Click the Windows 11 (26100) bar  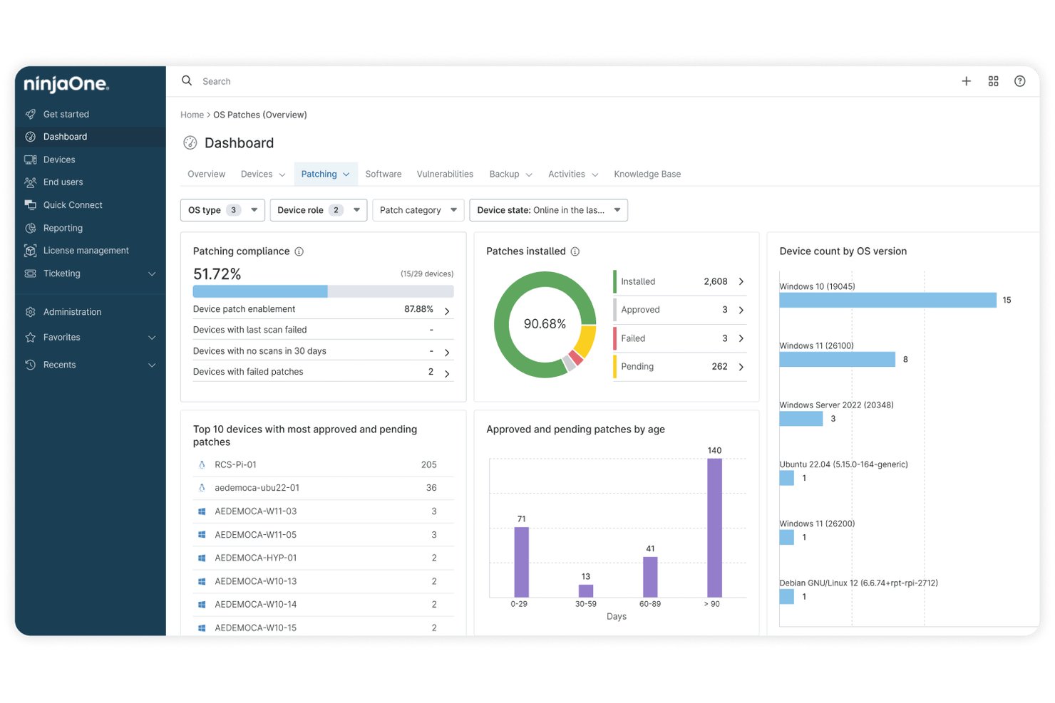pyautogui.click(x=837, y=359)
